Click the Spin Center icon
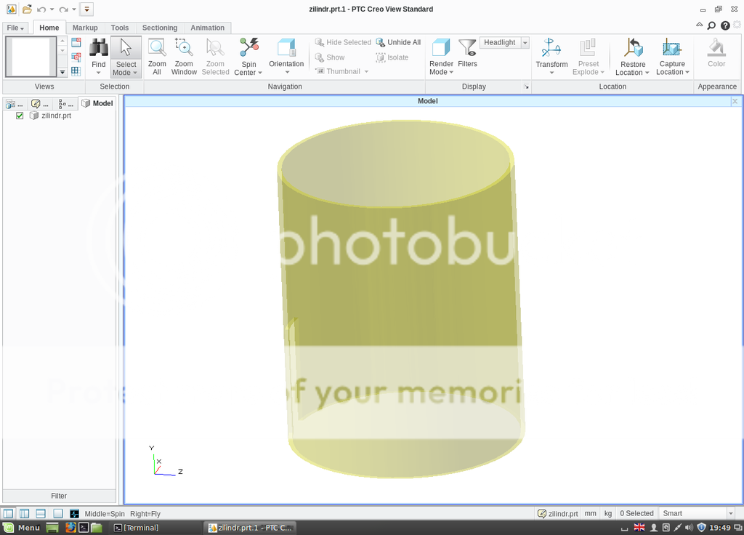The height and width of the screenshot is (535, 744). pyautogui.click(x=249, y=49)
